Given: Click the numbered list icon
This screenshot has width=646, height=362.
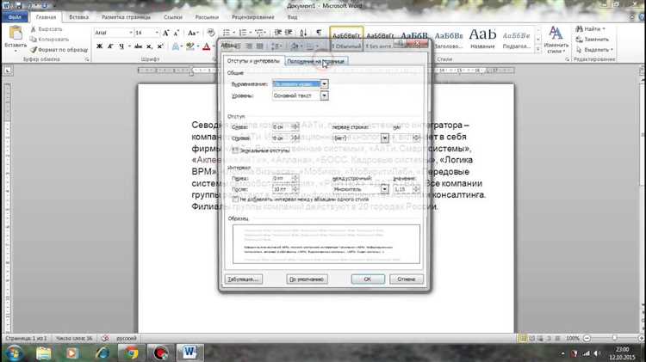Looking at the screenshot, I should click(243, 33).
